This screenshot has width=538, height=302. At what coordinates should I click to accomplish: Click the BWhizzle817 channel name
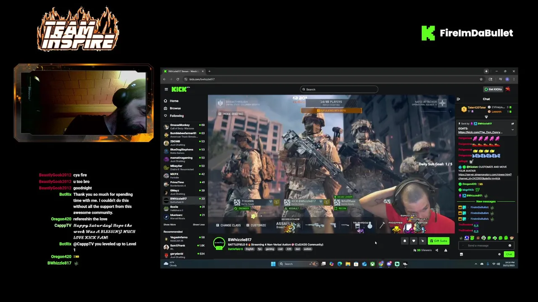(x=240, y=240)
